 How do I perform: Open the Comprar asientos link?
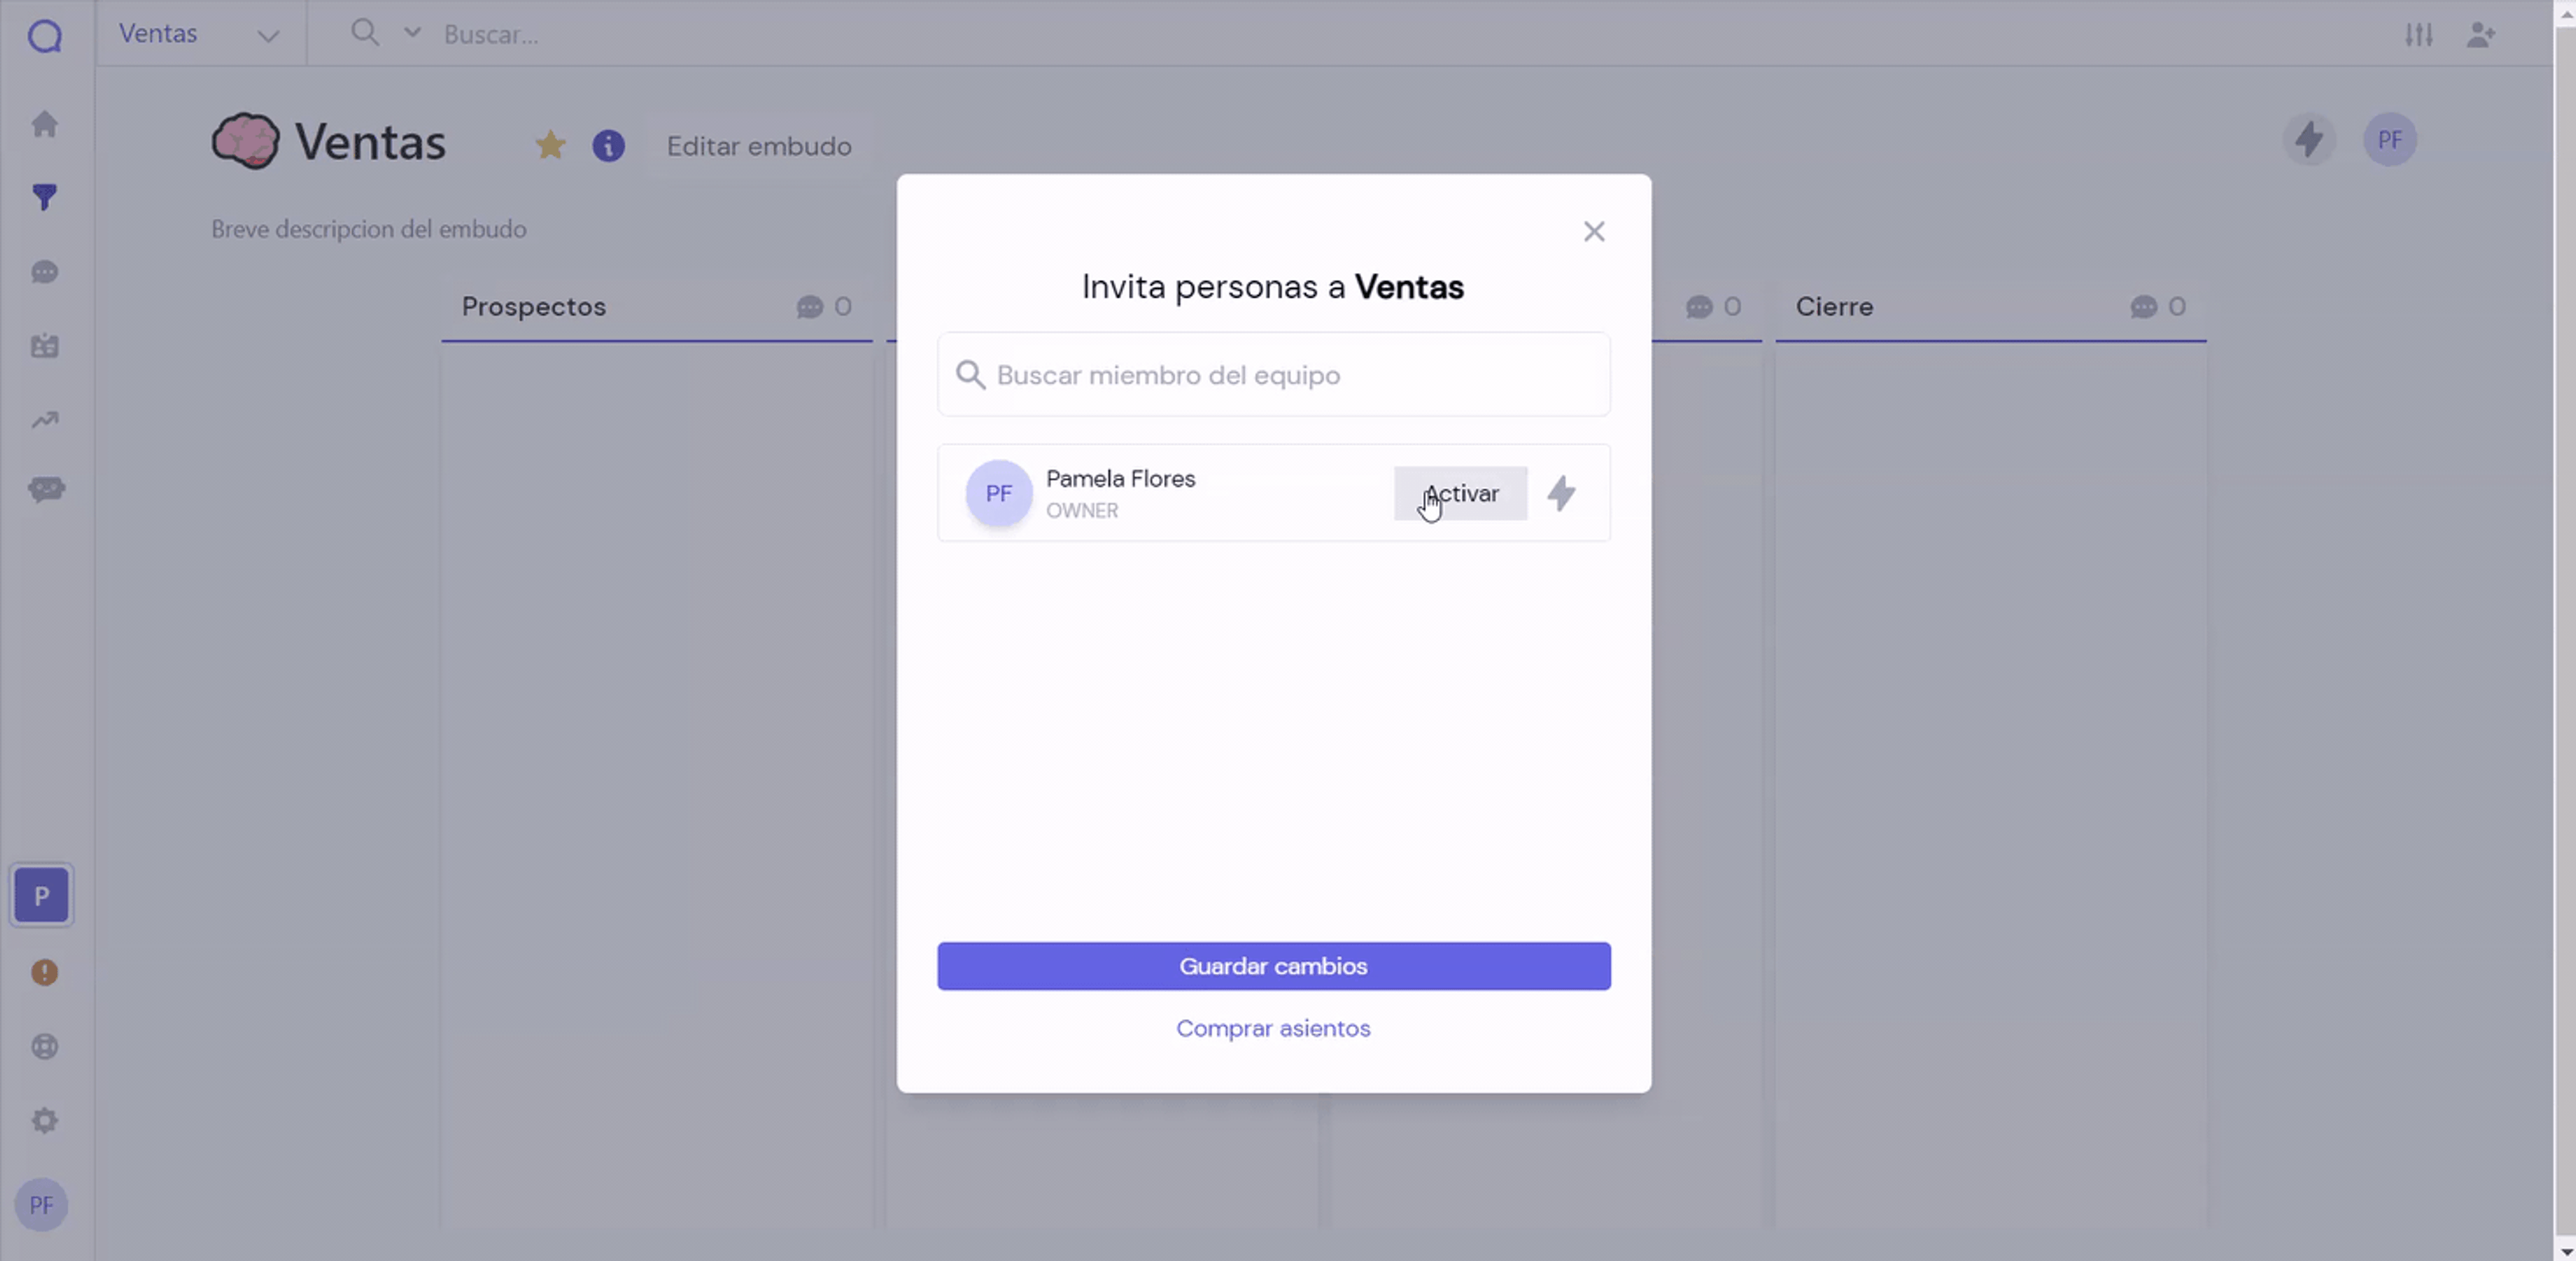coord(1273,1028)
